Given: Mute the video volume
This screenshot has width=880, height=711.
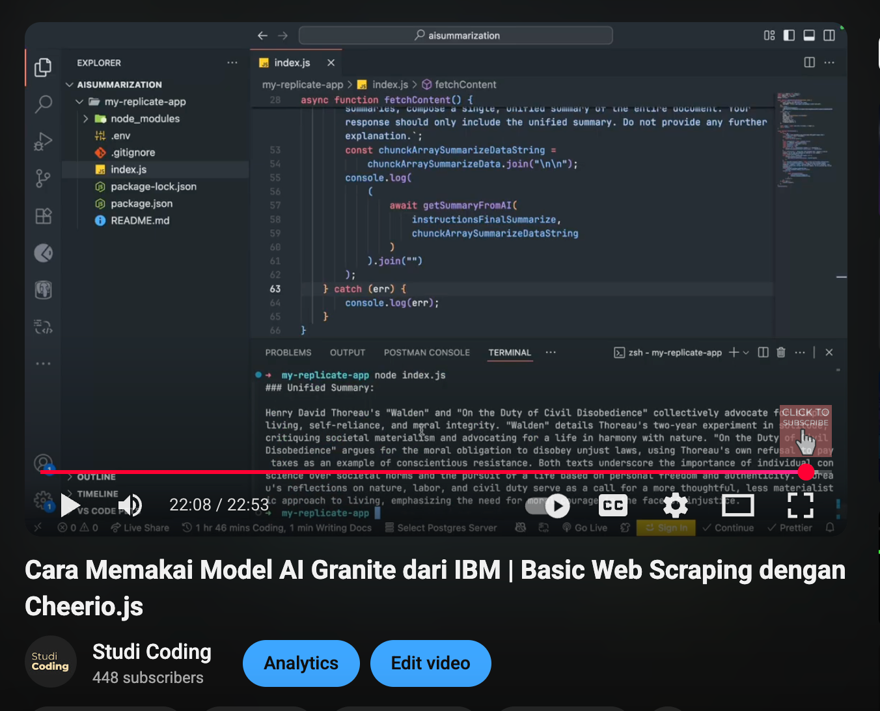Looking at the screenshot, I should (x=130, y=505).
